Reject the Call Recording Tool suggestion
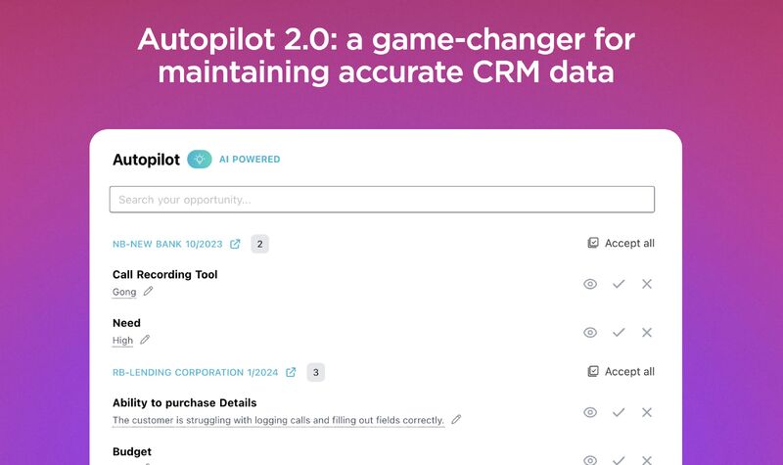This screenshot has width=783, height=465. point(647,284)
